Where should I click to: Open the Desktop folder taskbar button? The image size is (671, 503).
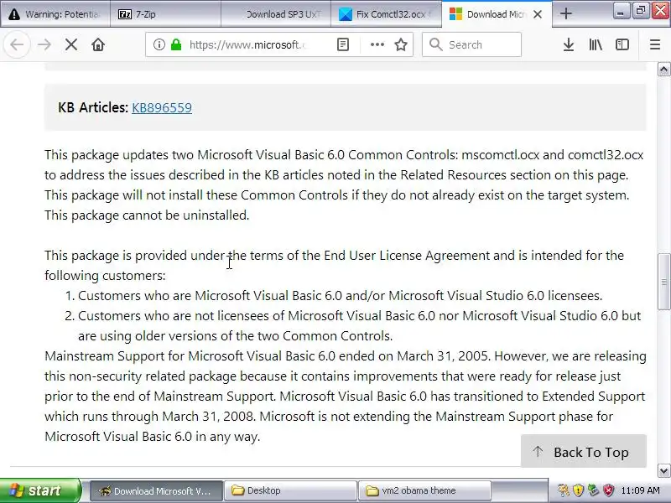coord(290,490)
